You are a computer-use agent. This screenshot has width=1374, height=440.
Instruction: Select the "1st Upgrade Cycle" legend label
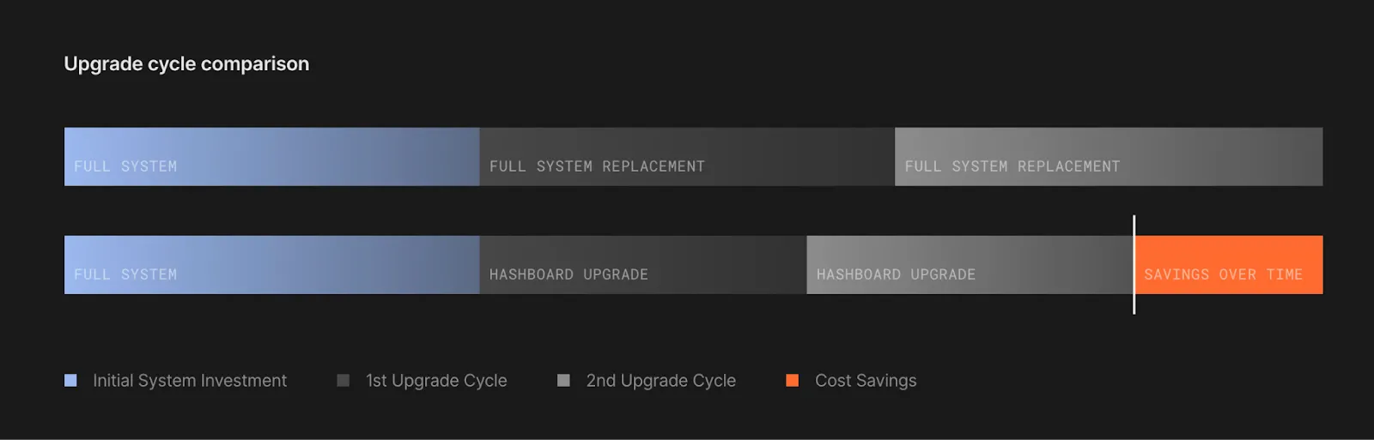(436, 380)
